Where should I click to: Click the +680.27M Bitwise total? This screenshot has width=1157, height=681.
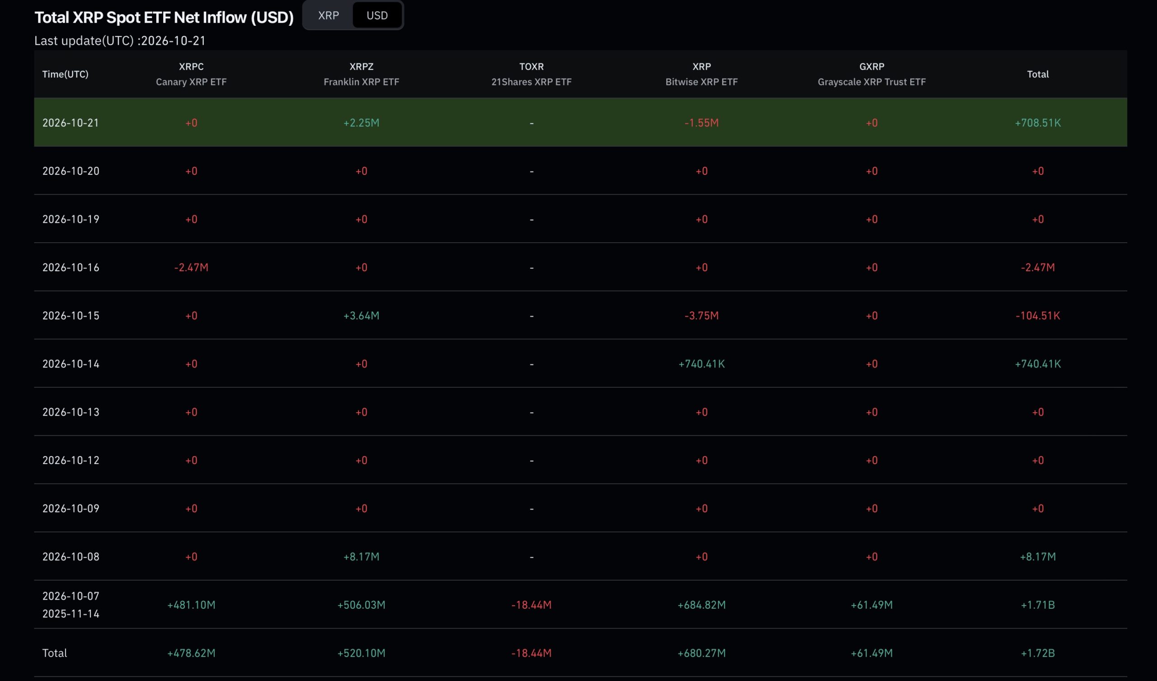click(x=701, y=653)
